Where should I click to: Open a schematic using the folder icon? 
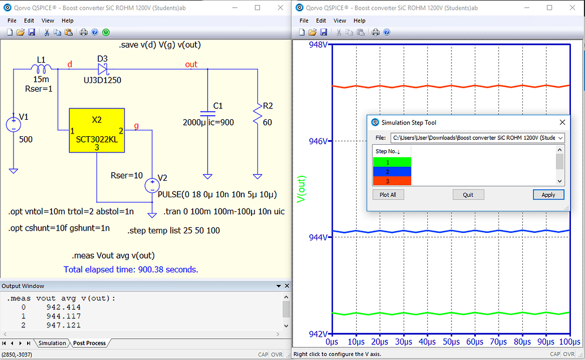[20, 32]
